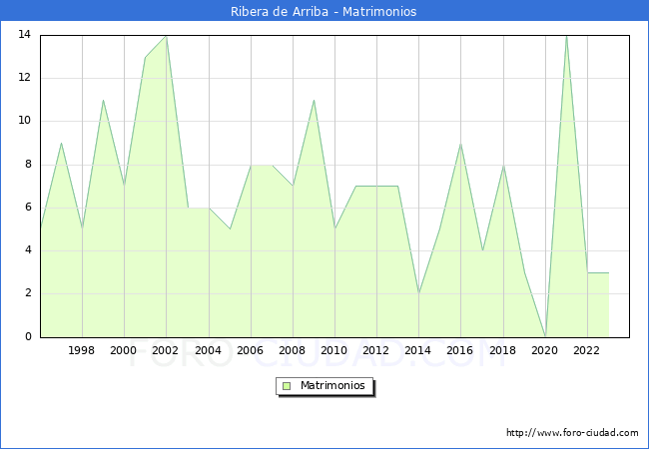Click the y-axis value 6

click(28, 208)
